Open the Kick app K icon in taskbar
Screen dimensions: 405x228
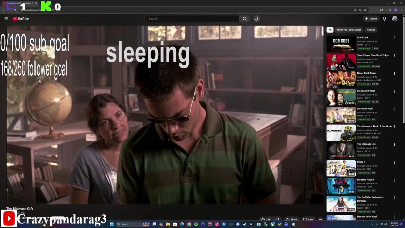pos(252,224)
